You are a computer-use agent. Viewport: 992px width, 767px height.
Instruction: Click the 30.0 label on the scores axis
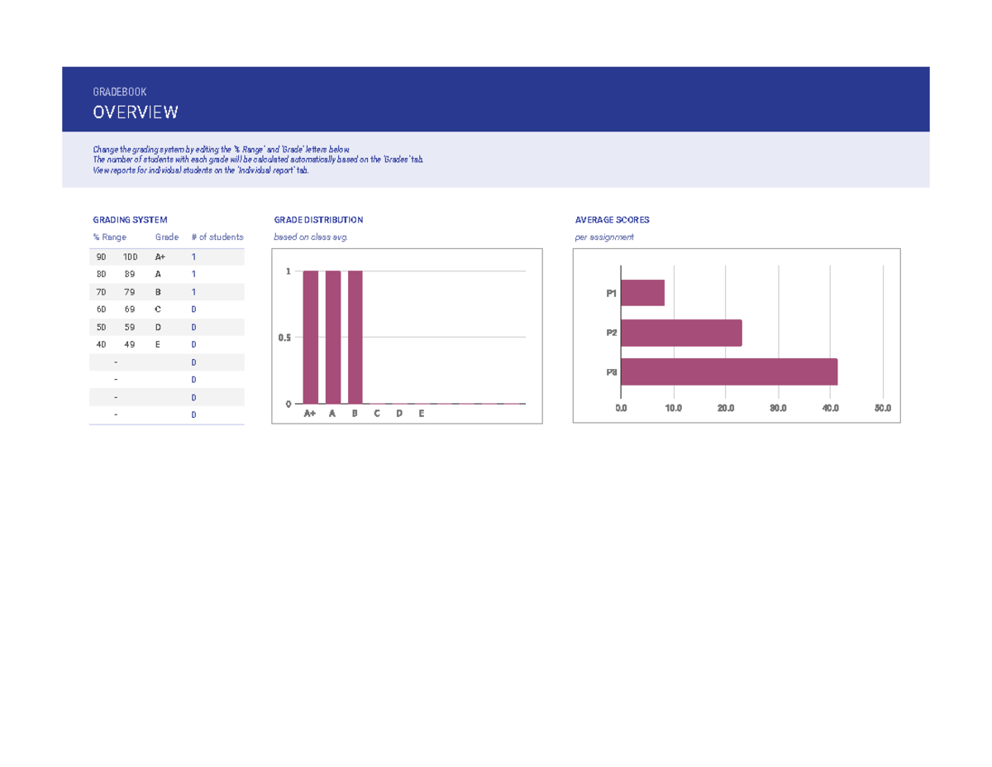coord(778,408)
